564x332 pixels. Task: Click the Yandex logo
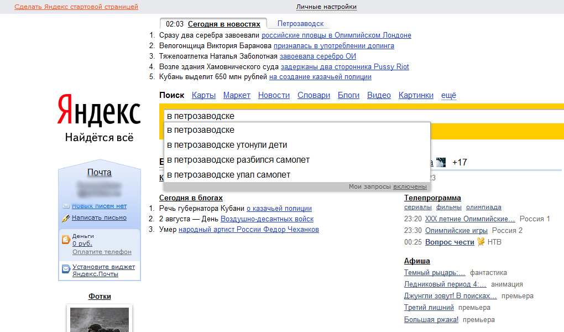(x=100, y=110)
